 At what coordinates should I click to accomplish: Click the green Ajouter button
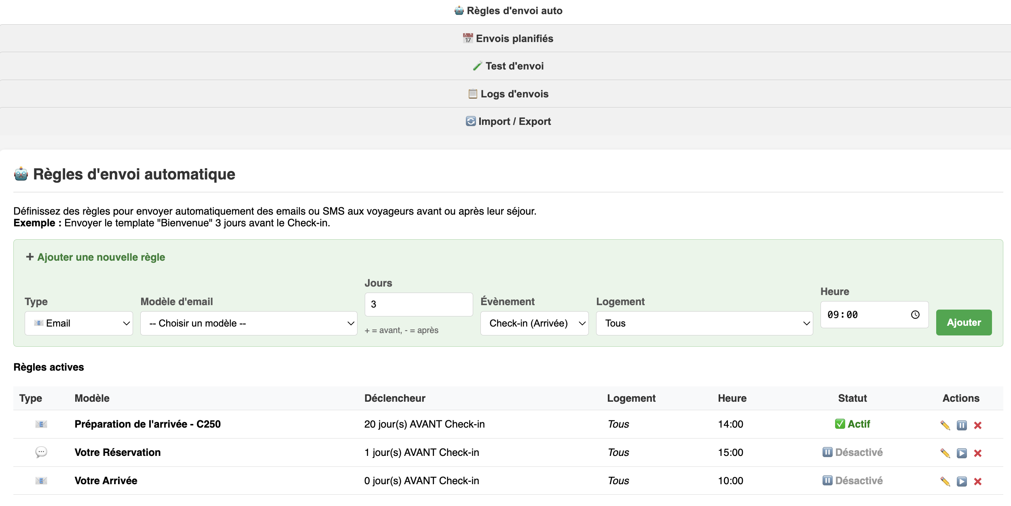coord(964,322)
